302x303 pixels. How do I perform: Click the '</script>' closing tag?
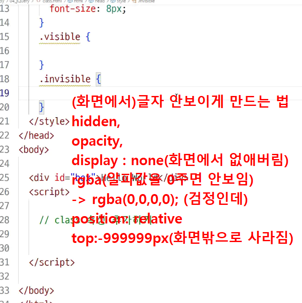(x=52, y=263)
